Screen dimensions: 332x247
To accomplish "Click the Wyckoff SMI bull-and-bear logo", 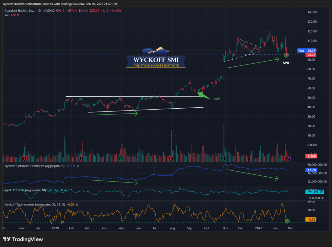I will coord(156,51).
